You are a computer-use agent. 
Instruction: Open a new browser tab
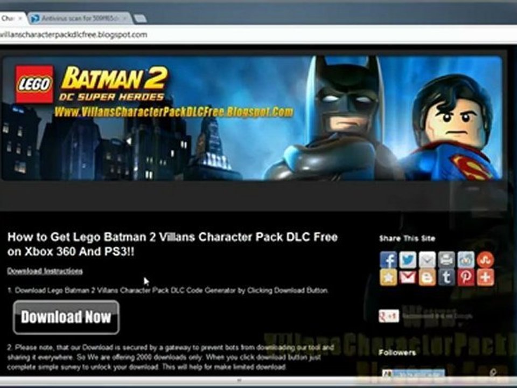[141, 19]
